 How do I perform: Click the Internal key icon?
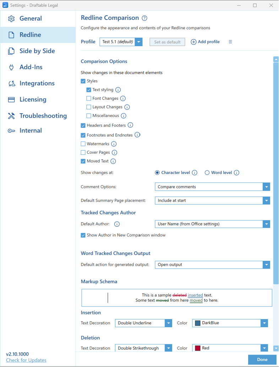pos(11,131)
